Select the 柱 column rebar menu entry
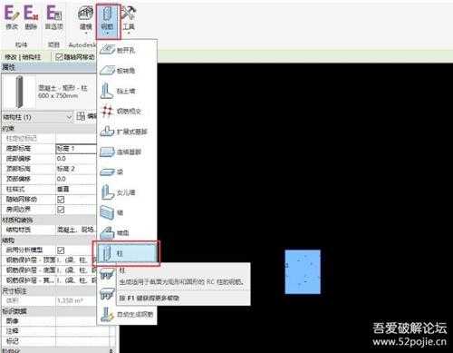 126,253
